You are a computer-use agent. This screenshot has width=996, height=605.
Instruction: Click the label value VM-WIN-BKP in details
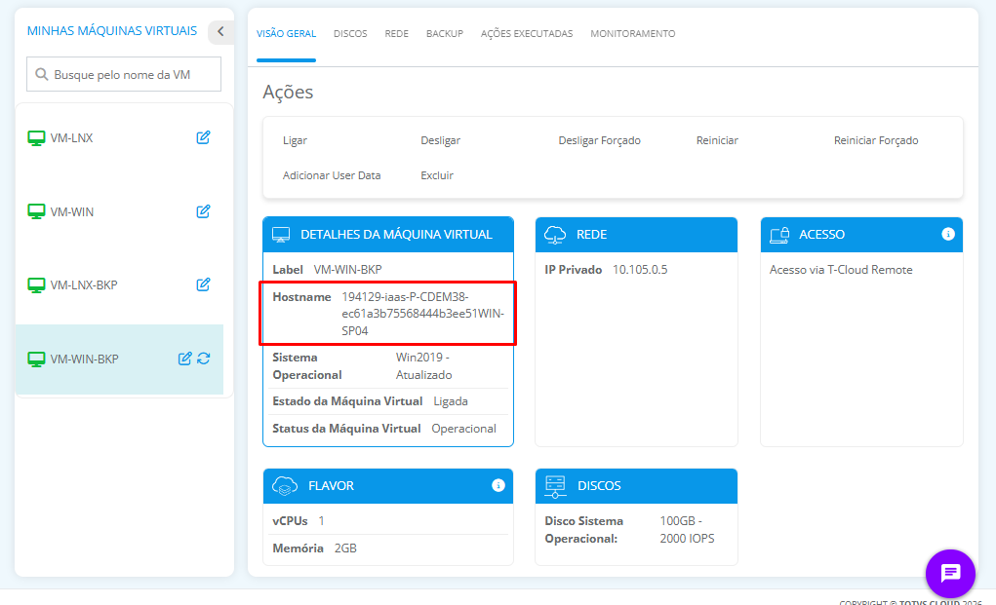click(347, 270)
